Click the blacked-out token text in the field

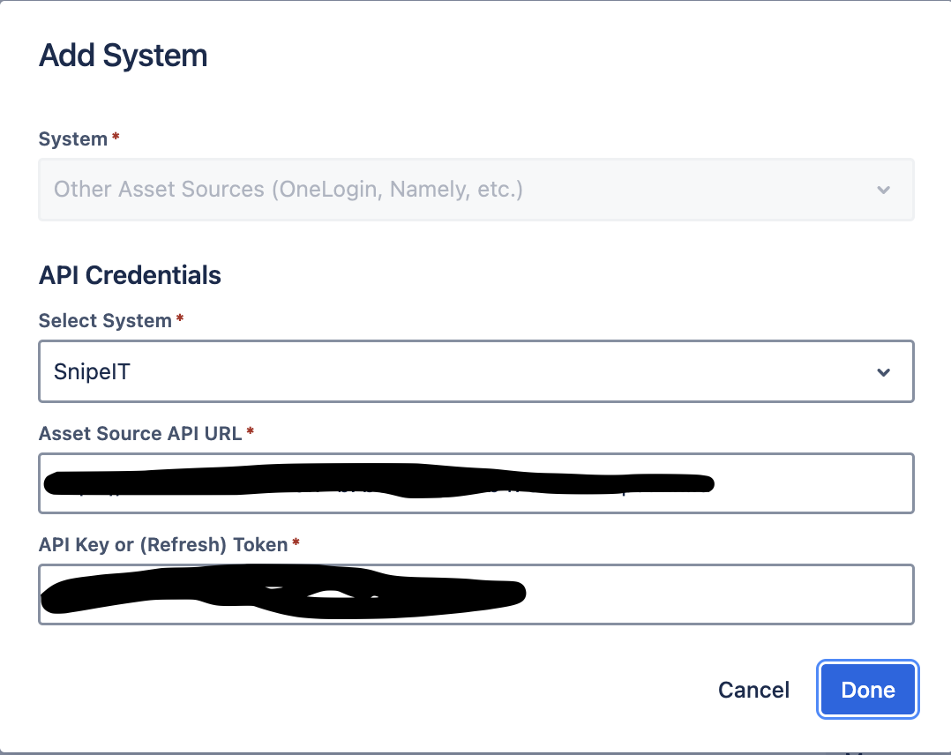(x=282, y=592)
